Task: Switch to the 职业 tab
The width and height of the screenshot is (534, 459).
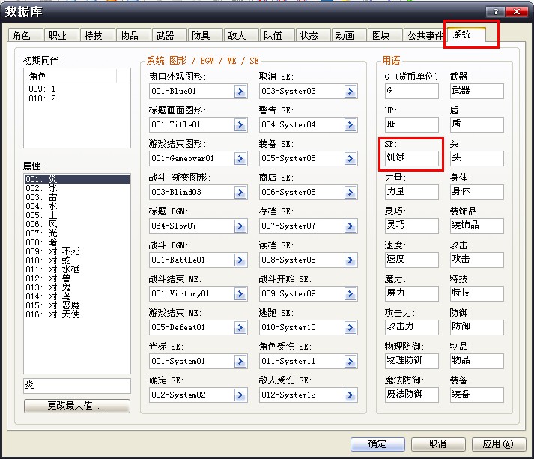Action: click(61, 35)
